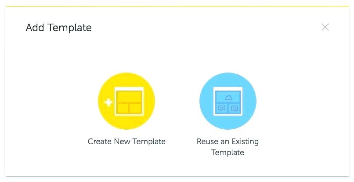Click the word "Template" in second line of reuse label
The height and width of the screenshot is (182, 354).
(228, 153)
